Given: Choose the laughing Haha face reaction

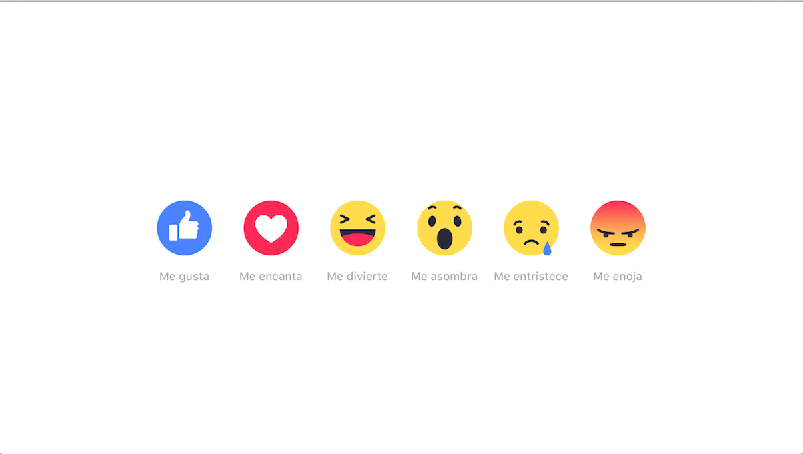Looking at the screenshot, I should [x=358, y=228].
